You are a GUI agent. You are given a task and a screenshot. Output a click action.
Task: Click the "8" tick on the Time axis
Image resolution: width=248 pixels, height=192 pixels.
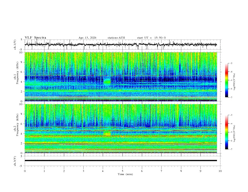click(x=181, y=171)
